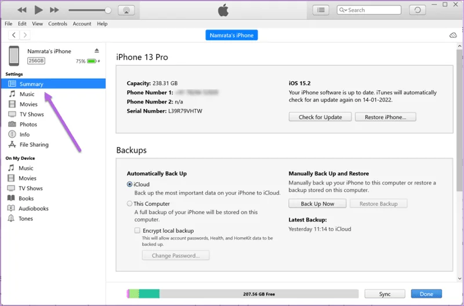
Task: Open the Controls menu
Action: pyautogui.click(x=57, y=24)
